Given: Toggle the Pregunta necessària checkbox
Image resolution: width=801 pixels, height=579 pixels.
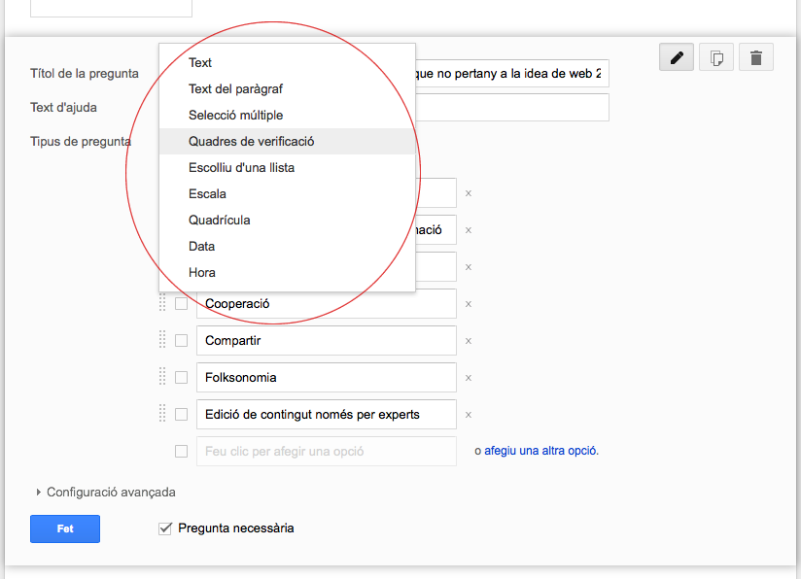Looking at the screenshot, I should tap(165, 528).
